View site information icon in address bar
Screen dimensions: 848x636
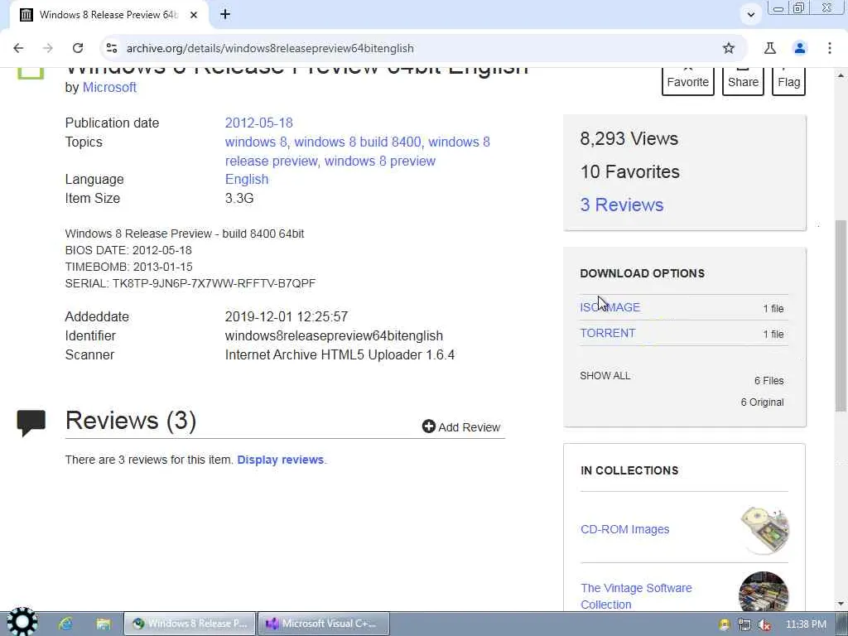(112, 48)
